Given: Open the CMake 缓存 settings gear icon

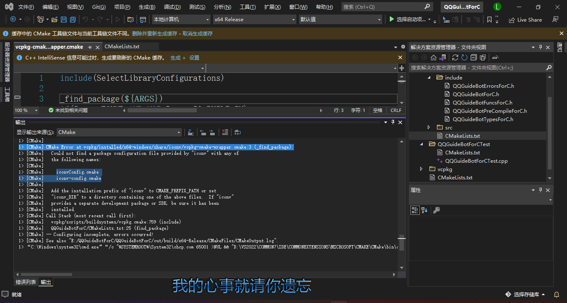Looking at the screenshot, I should pyautogui.click(x=402, y=47).
